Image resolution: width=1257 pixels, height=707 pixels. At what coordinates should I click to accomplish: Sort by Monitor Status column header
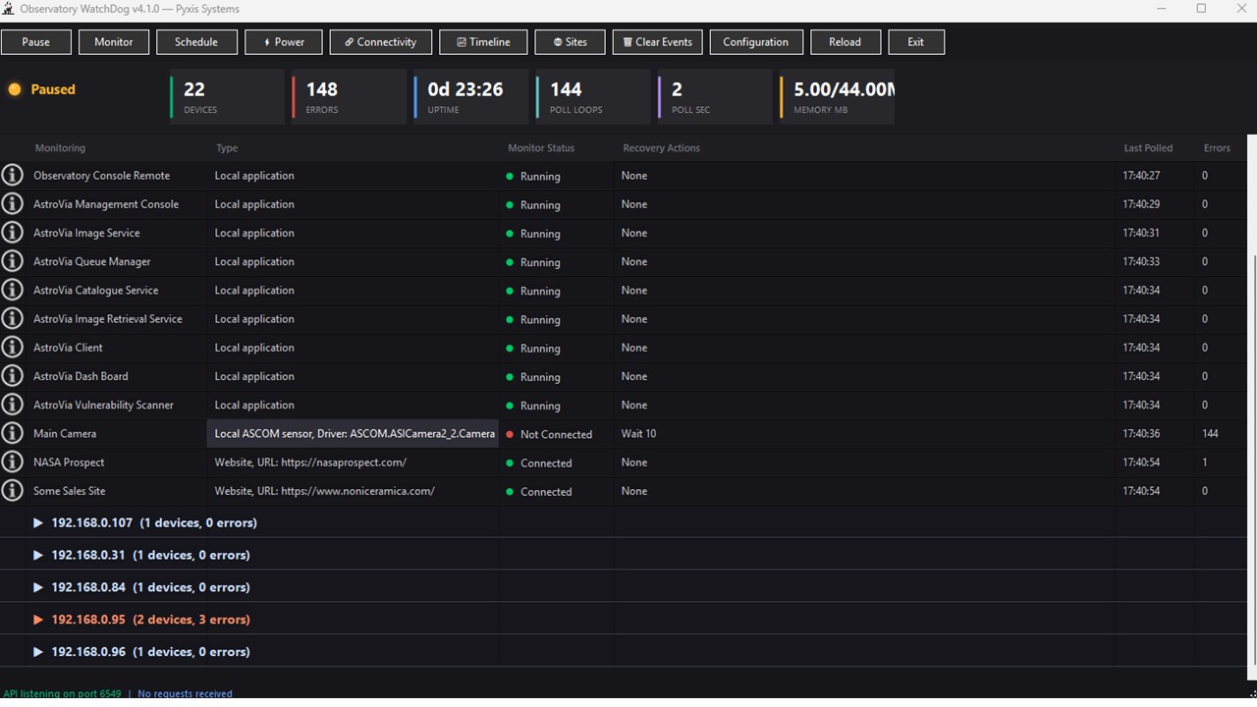point(541,148)
